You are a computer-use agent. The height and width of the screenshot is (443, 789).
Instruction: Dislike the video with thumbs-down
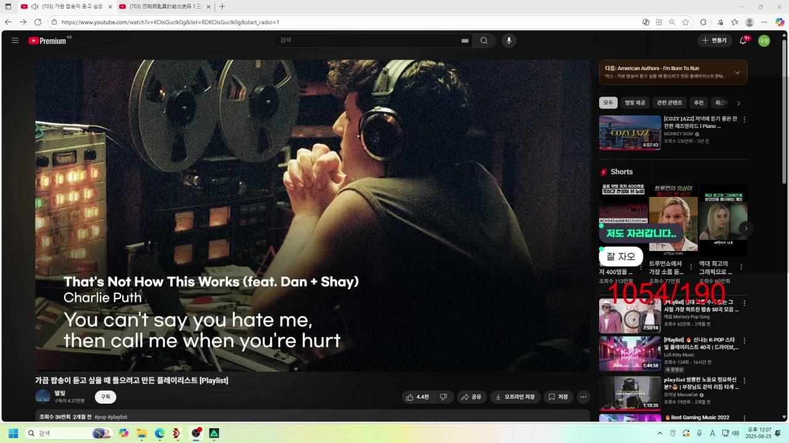pos(443,397)
